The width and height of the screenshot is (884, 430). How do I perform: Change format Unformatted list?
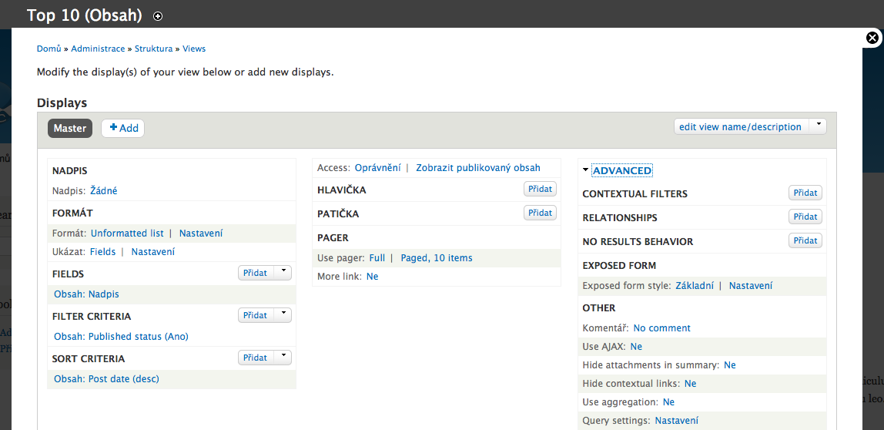pos(127,233)
